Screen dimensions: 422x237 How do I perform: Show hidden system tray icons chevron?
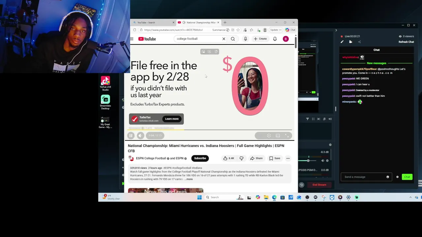pyautogui.click(x=410, y=197)
